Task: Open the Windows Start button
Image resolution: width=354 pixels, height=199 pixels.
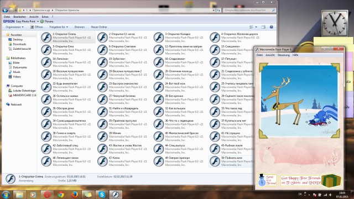Action: [6, 194]
